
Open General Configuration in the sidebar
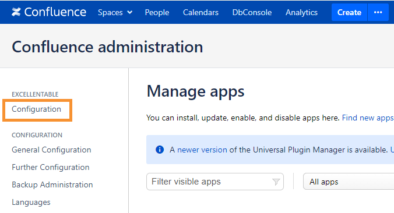(x=51, y=150)
